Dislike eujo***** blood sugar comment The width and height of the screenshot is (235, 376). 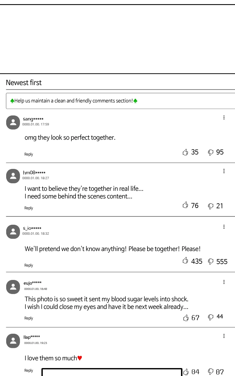(211, 317)
